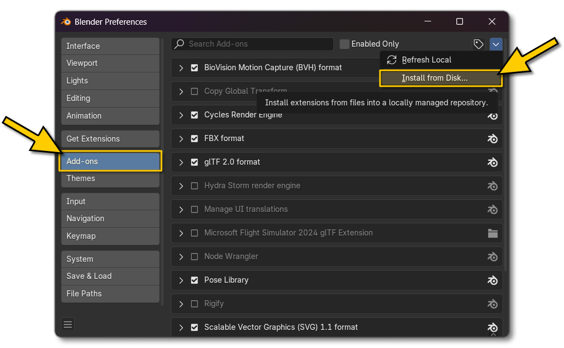Viewport: 564px width, 348px height.
Task: Open the Get Extensions section
Action: point(110,139)
